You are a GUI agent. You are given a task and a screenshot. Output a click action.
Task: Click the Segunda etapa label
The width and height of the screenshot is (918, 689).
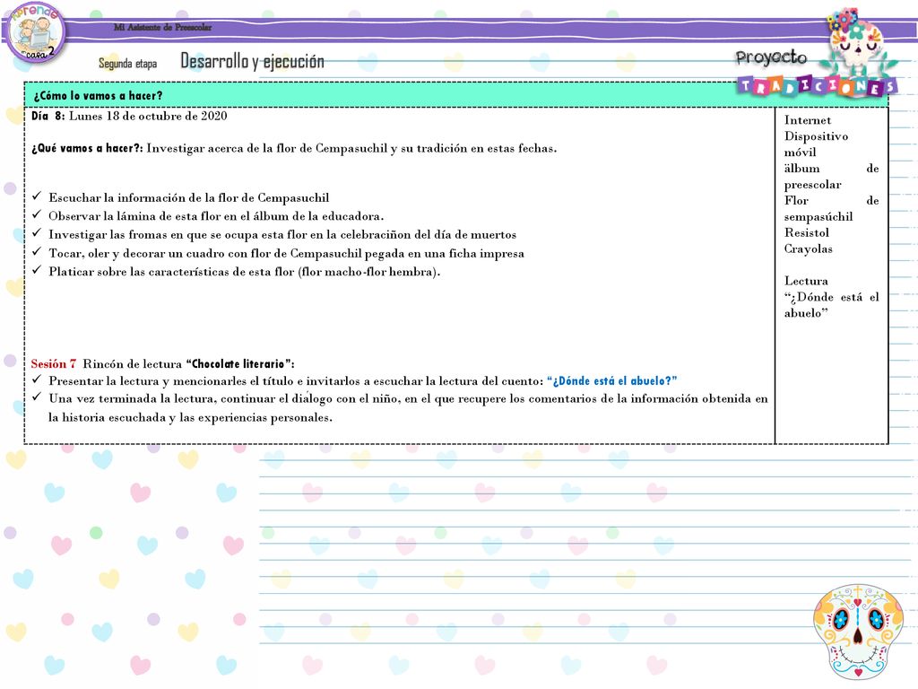click(x=127, y=63)
